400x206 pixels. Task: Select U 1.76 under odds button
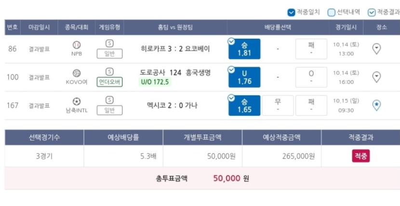click(x=244, y=77)
